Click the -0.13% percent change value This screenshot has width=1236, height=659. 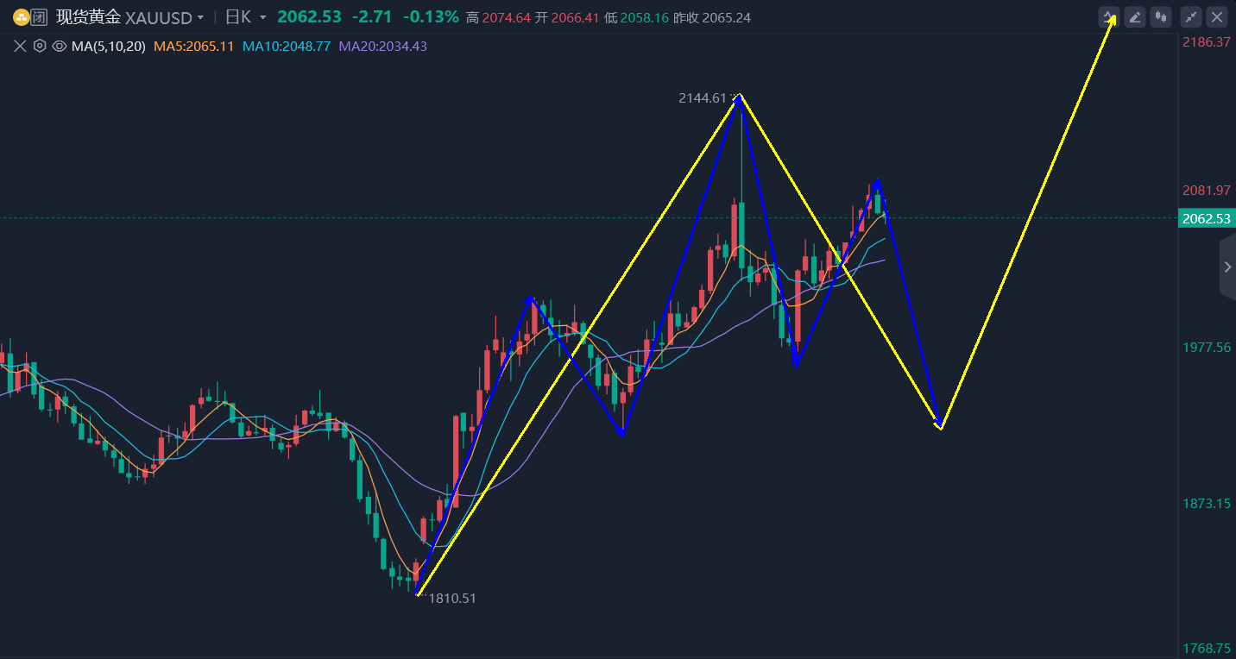(x=431, y=17)
